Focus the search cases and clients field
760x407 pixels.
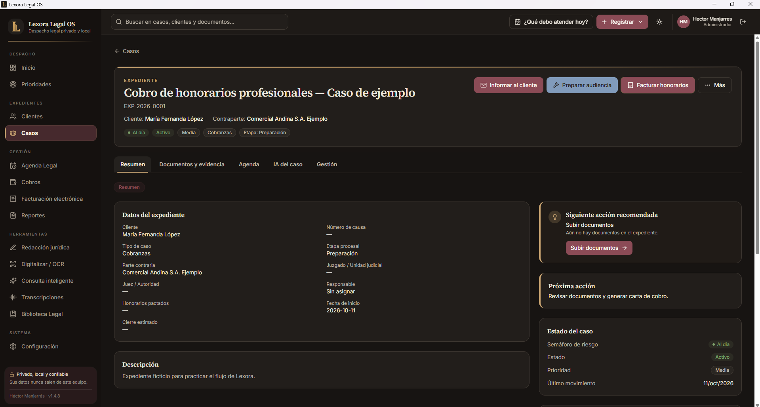click(200, 22)
